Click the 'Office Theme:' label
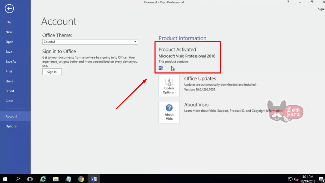 [57, 35]
